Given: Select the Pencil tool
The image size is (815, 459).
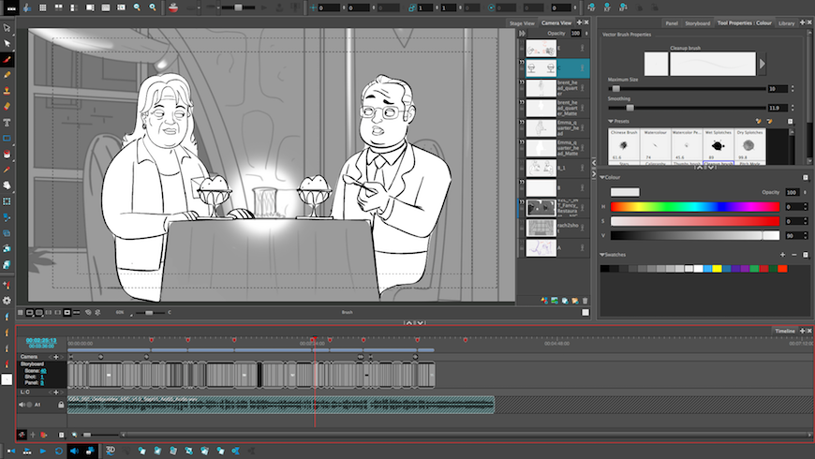Looking at the screenshot, I should [7, 75].
